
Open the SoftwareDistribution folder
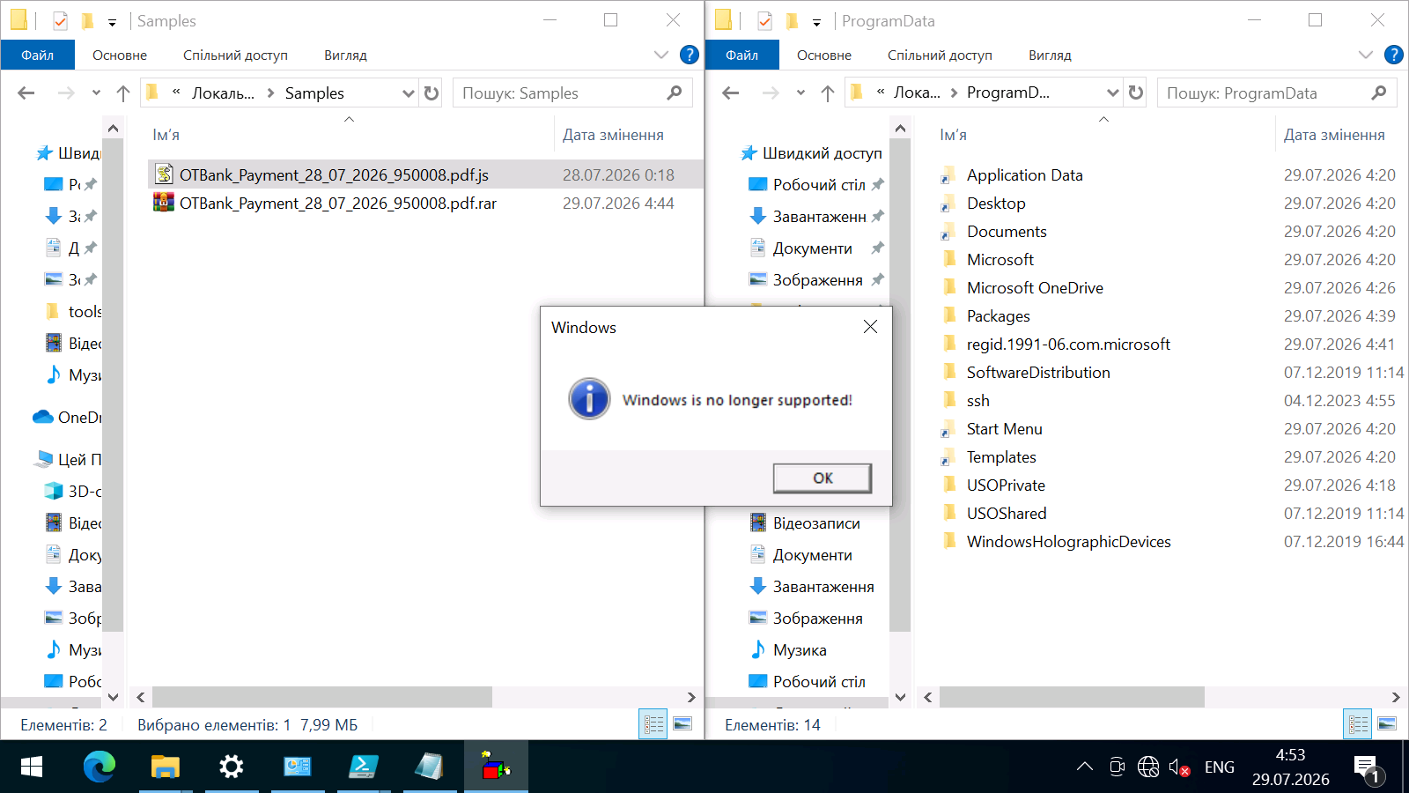1038,372
